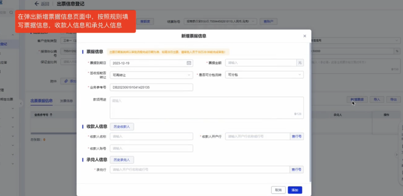Click the remarks text area with the 0/150 counter
The width and height of the screenshot is (403, 196).
356,66
